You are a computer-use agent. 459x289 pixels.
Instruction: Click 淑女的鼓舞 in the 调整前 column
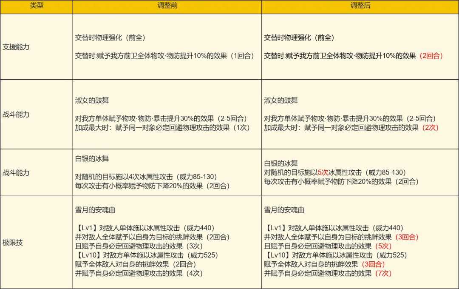click(92, 100)
